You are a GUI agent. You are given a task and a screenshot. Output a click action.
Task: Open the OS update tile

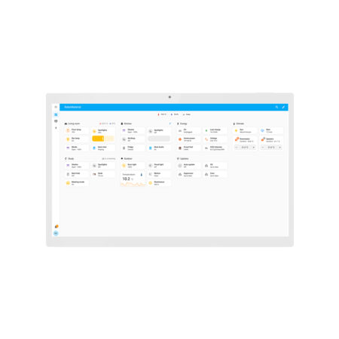215,166
